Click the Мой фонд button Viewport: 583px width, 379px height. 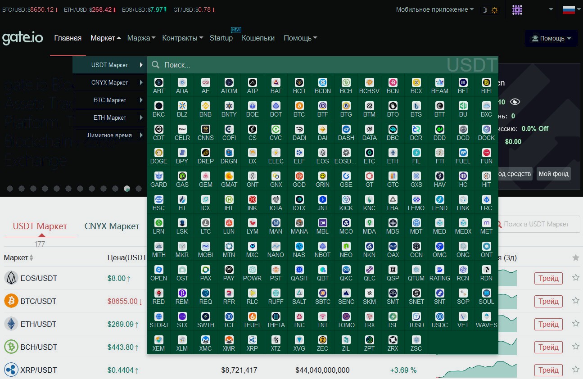point(554,174)
